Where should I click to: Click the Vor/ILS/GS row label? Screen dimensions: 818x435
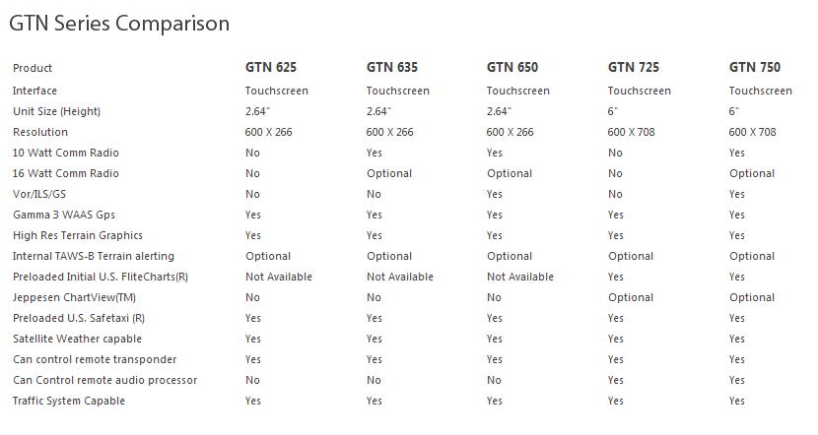pos(39,194)
